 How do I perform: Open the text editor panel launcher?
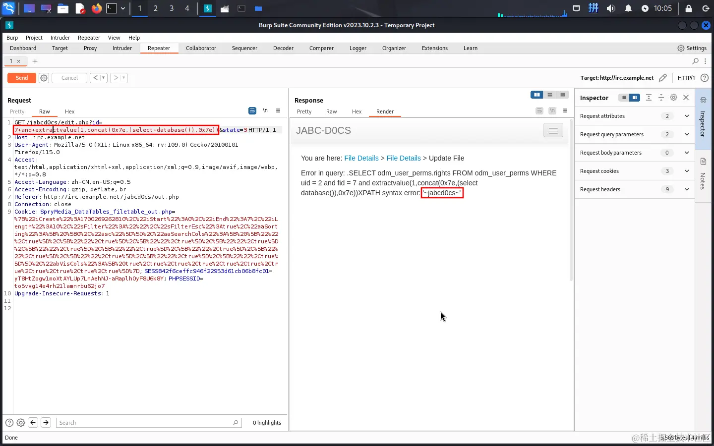[x=80, y=8]
